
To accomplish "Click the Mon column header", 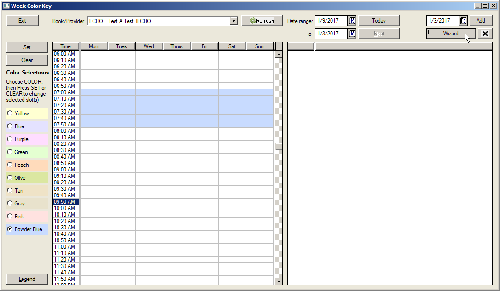I will tap(93, 46).
